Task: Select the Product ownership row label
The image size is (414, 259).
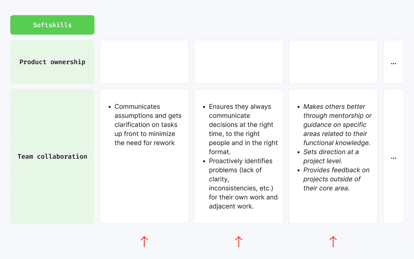Action: pos(52,62)
